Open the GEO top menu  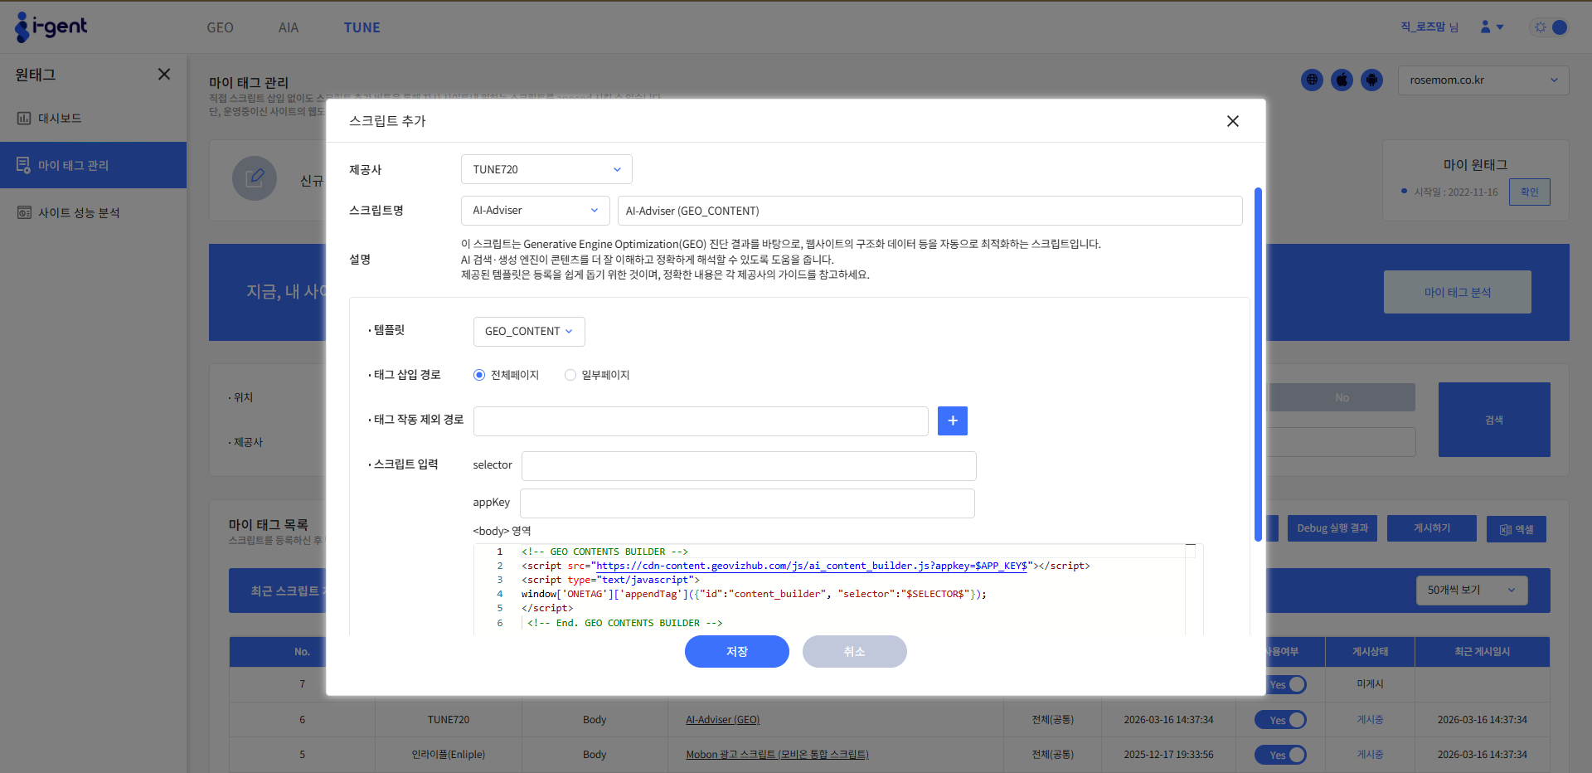(220, 27)
